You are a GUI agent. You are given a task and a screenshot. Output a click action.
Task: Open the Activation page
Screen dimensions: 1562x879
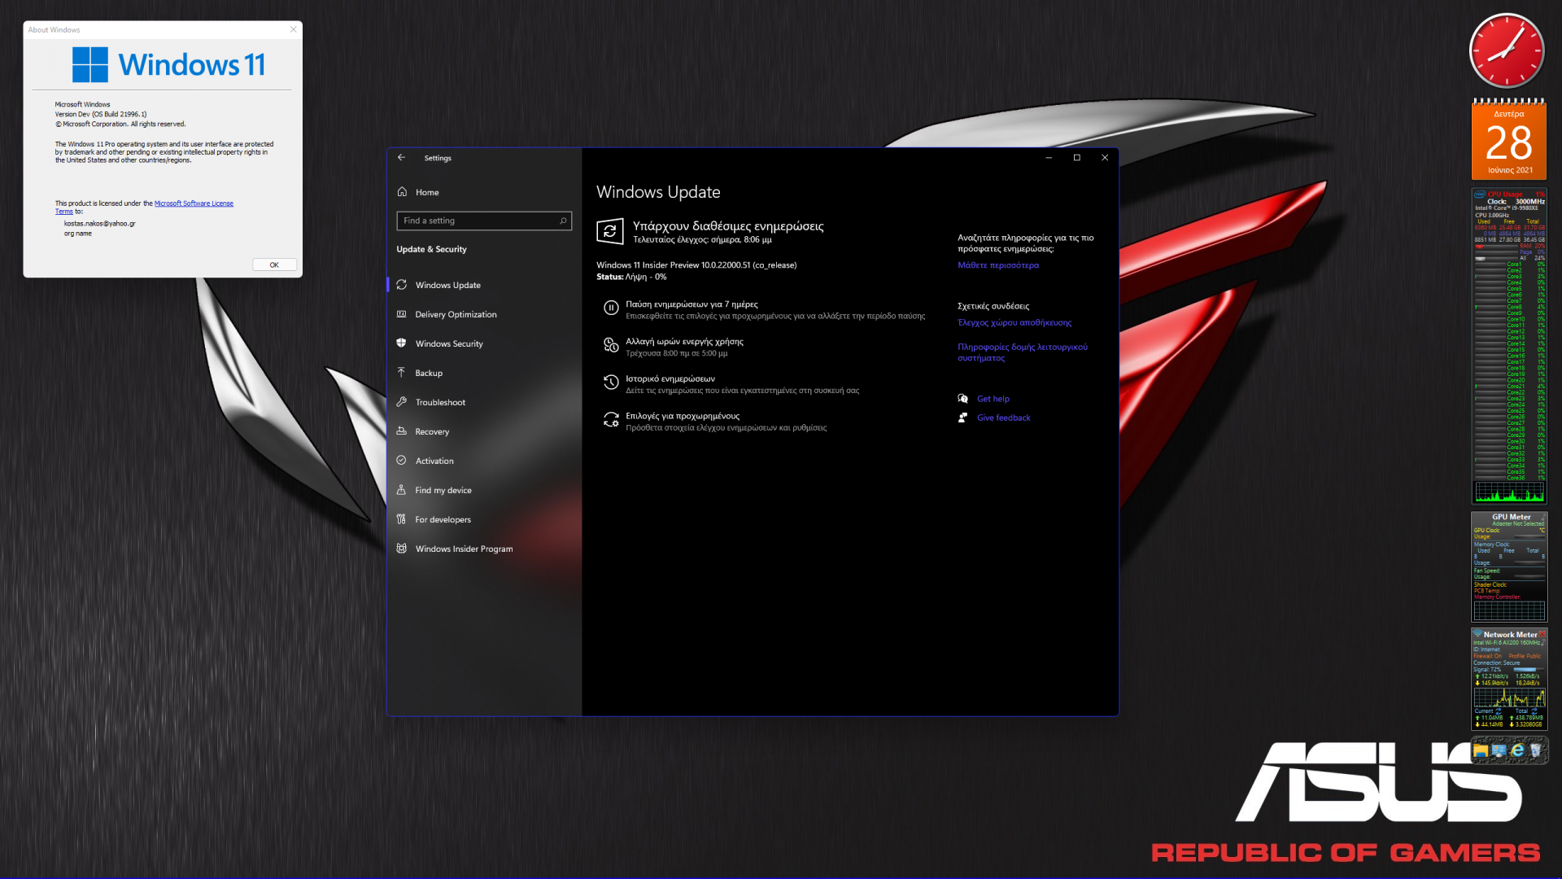point(483,461)
